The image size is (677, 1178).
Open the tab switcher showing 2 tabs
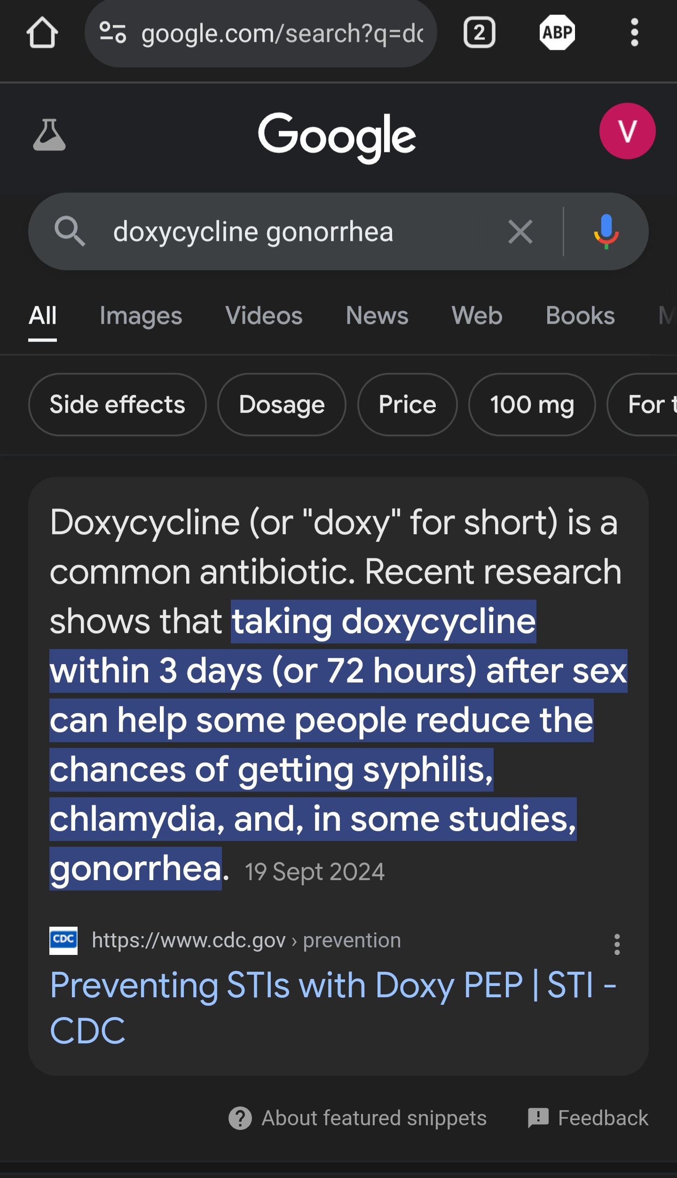479,33
